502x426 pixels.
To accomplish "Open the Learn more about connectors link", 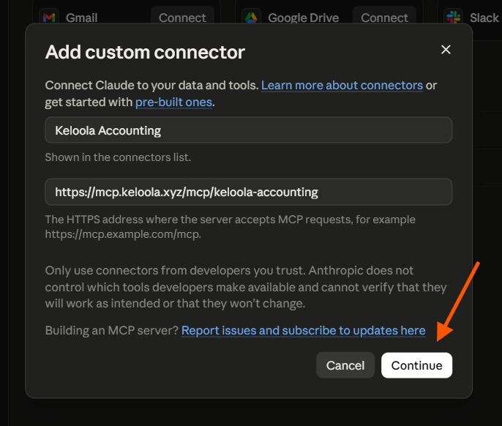I will pos(342,85).
